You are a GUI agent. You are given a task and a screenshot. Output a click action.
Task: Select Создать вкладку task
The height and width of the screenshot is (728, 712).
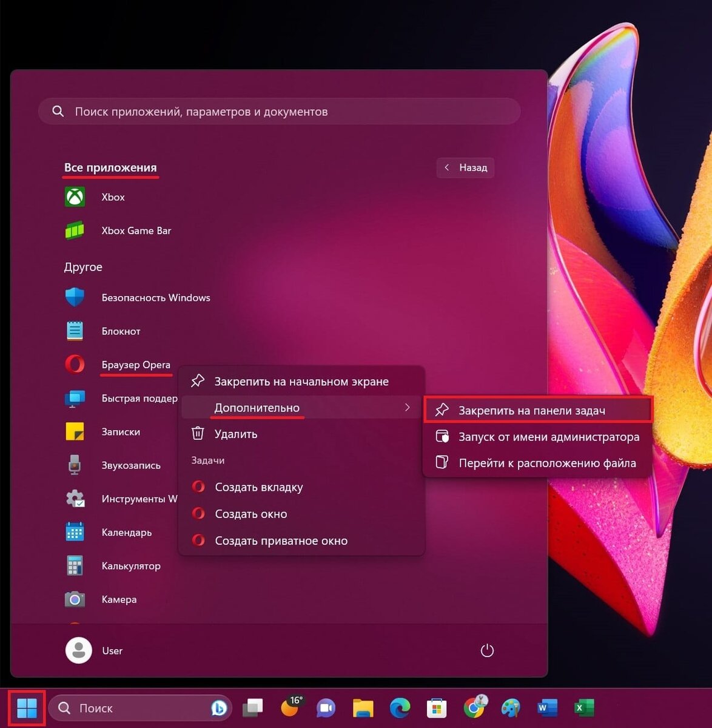coord(301,487)
